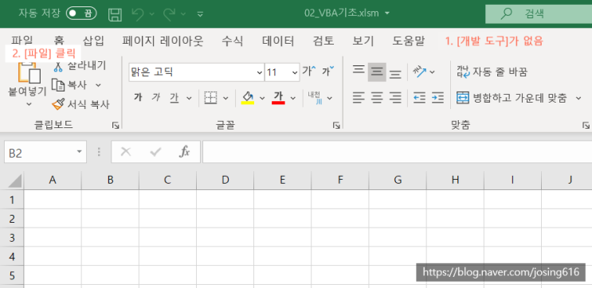Screen dimensions: 592x288
Task: Click the Save floppy disk icon
Action: [x=116, y=14]
